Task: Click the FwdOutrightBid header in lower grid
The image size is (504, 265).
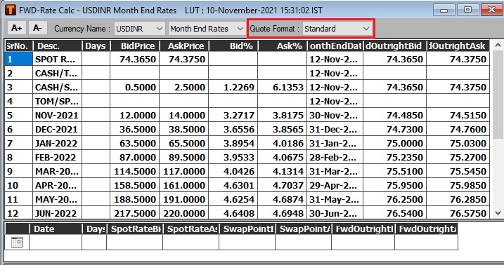Action: point(363,229)
